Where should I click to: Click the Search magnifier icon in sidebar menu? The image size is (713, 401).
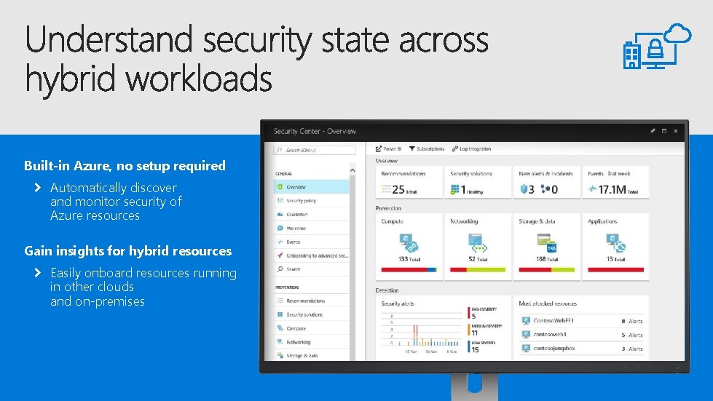point(280,269)
